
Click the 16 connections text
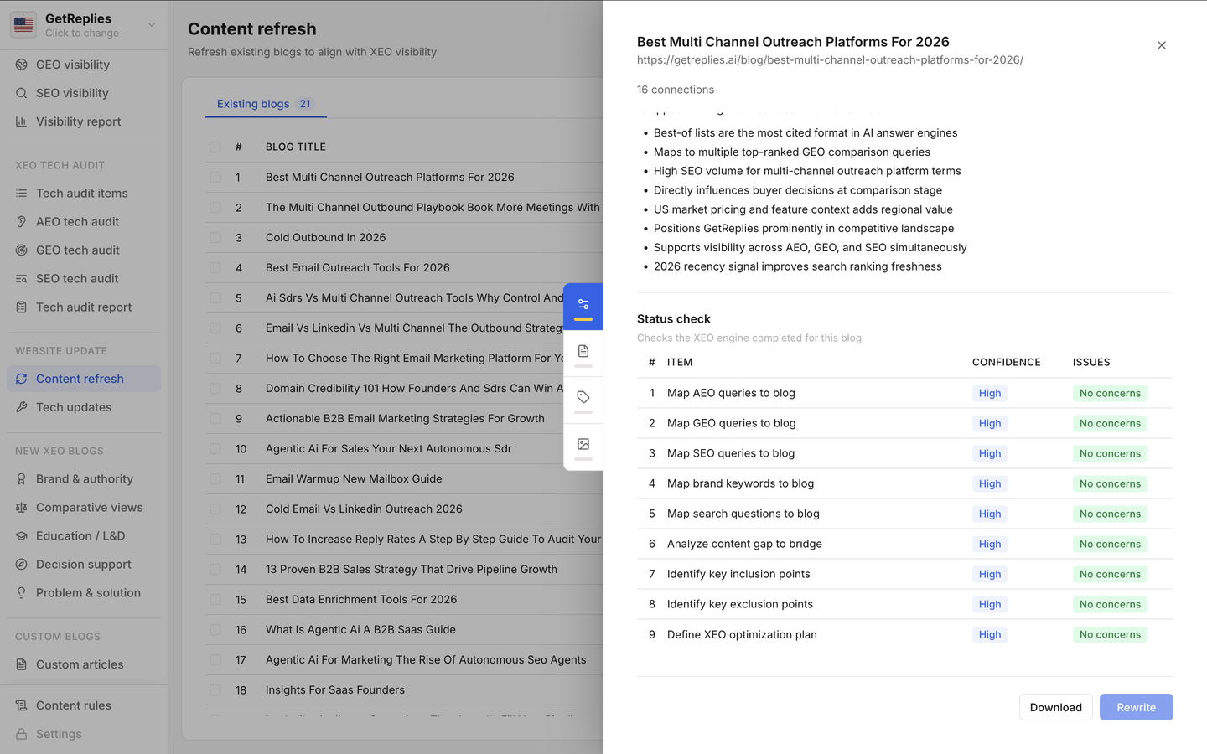coord(676,90)
